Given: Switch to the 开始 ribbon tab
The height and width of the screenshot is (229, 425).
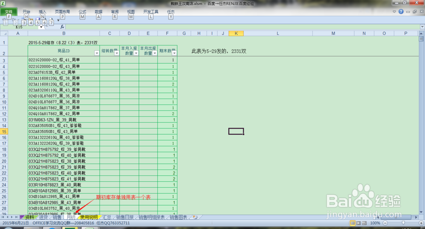Looking at the screenshot, I should [26, 11].
